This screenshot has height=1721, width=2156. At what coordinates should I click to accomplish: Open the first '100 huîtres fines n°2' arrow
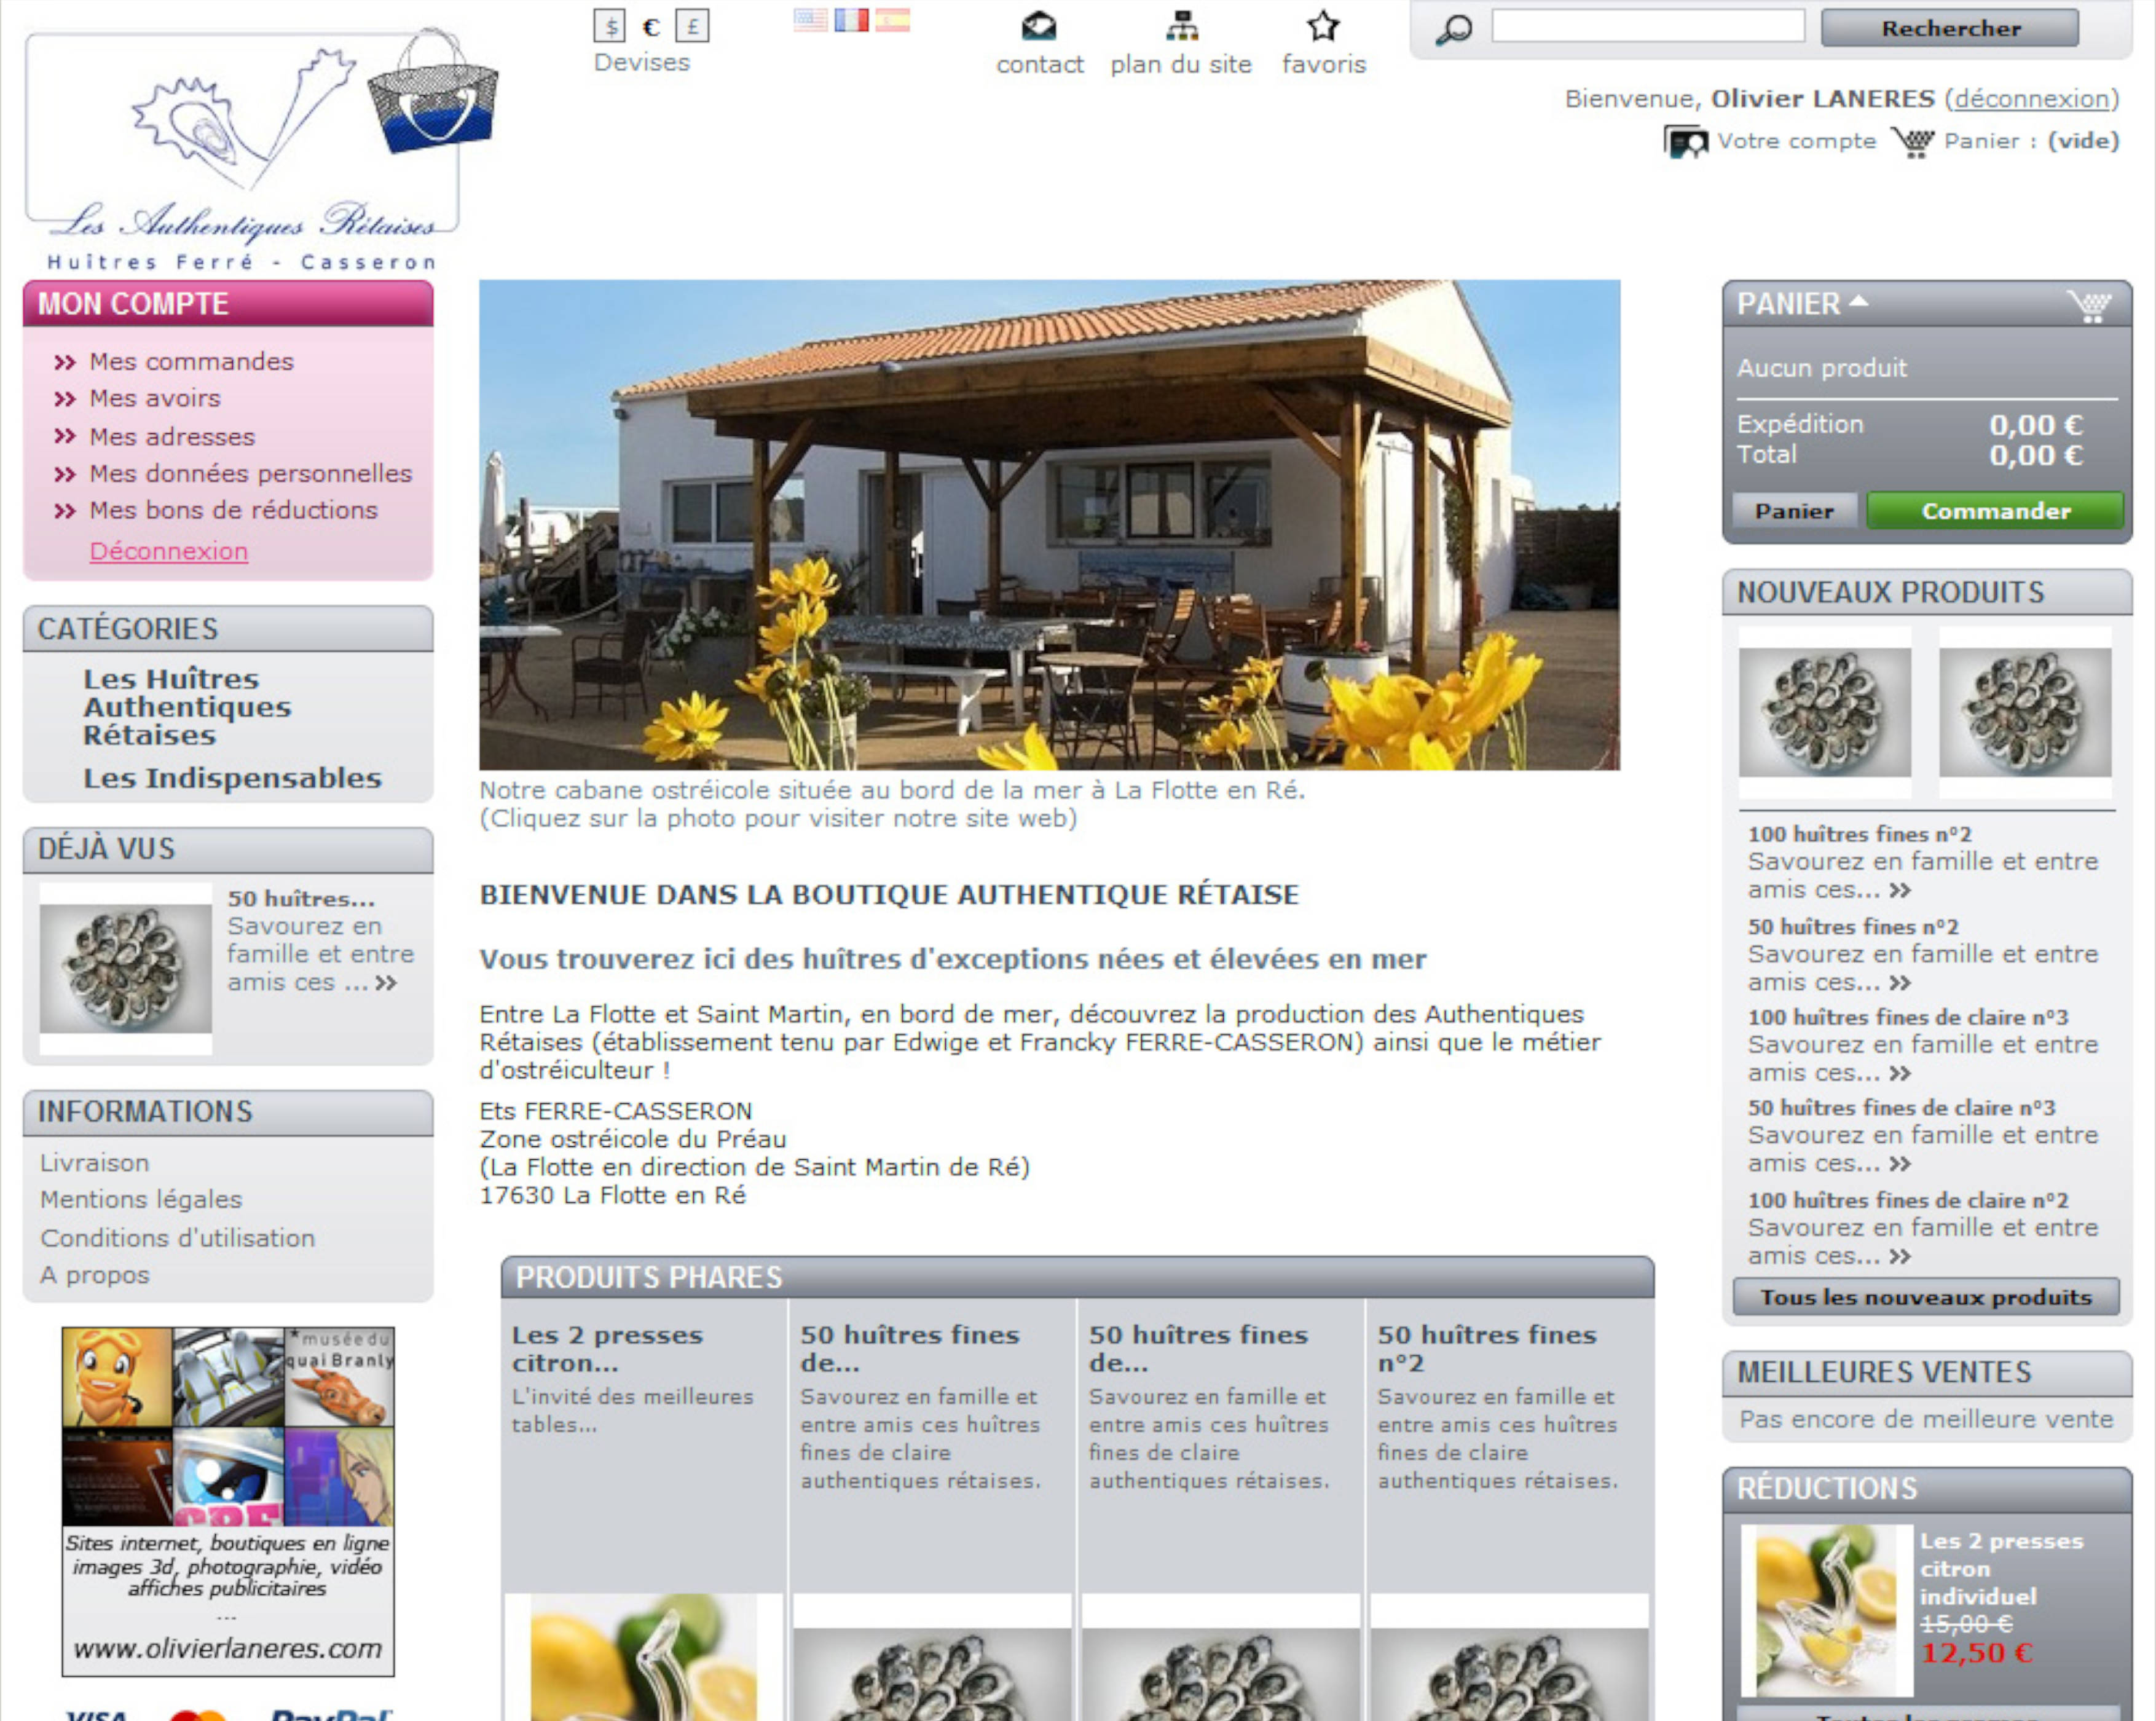click(x=1901, y=890)
